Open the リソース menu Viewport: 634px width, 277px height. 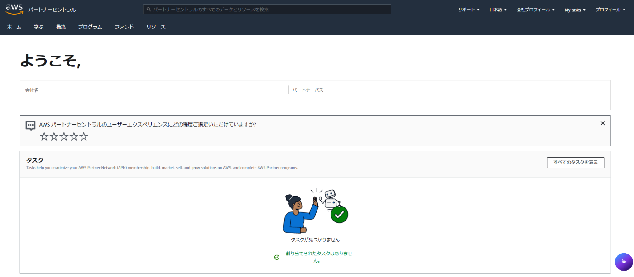pos(156,27)
